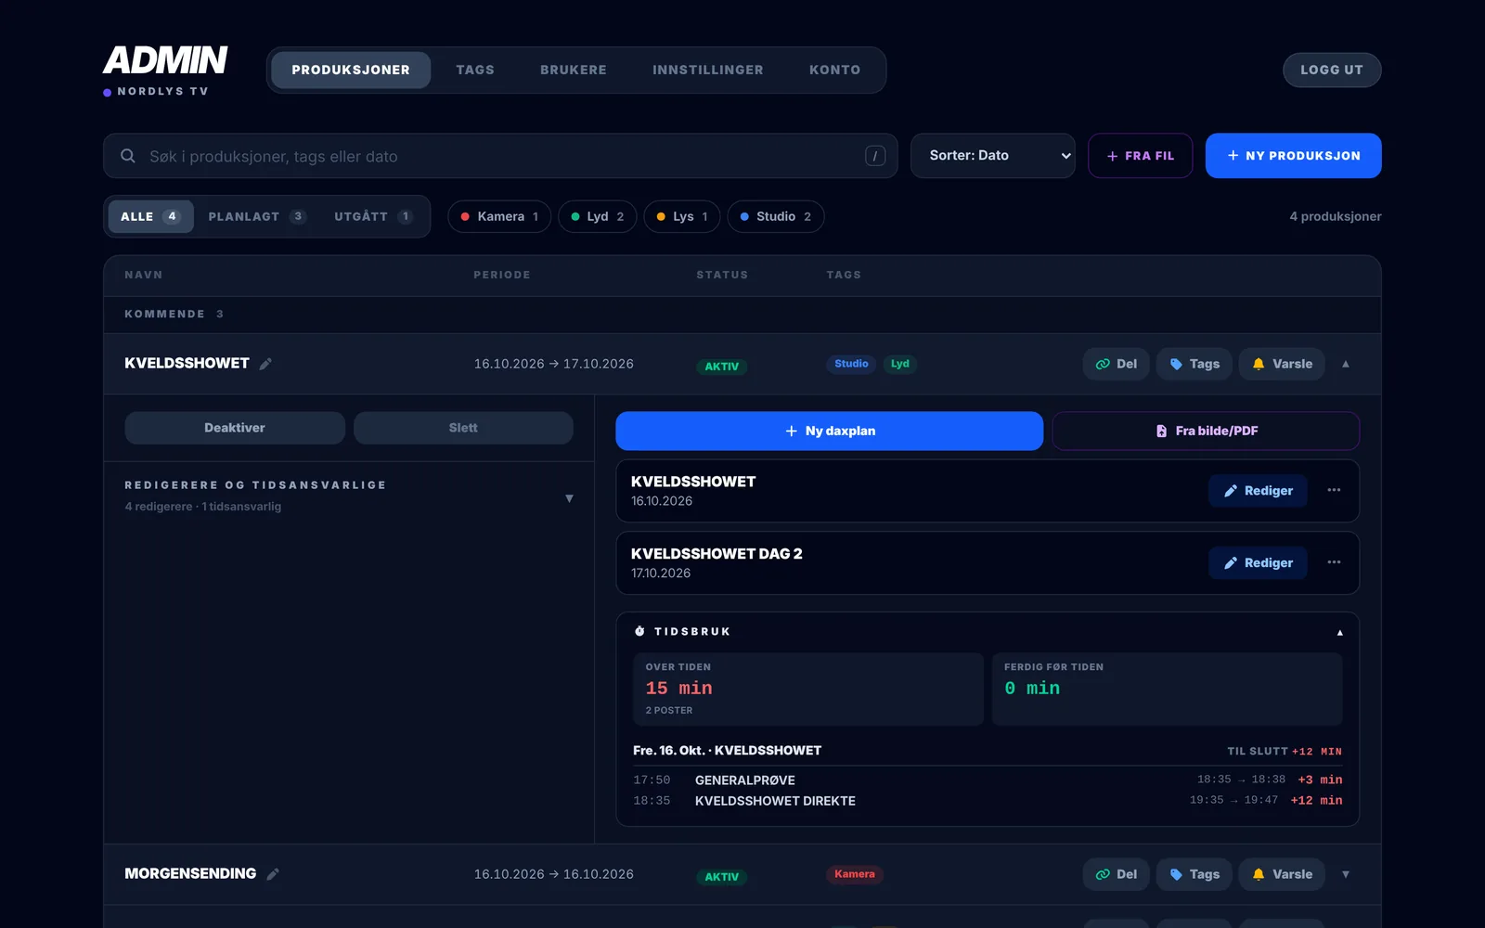Toggle the Lyd tag filter
Viewport: 1485px width, 928px height.
(597, 216)
